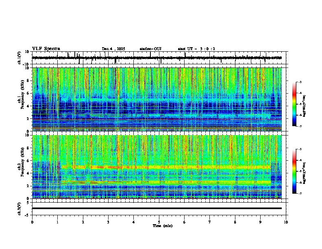The height and width of the screenshot is (249, 322).
Task: Click the time axis tick label "6"
Action: pos(185,222)
